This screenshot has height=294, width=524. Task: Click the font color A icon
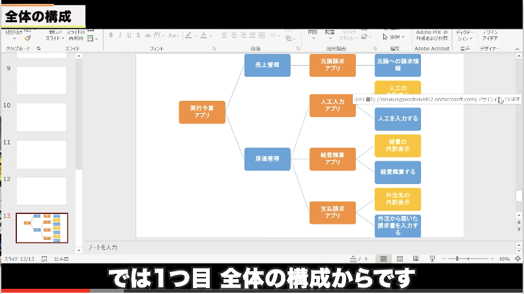(x=203, y=36)
